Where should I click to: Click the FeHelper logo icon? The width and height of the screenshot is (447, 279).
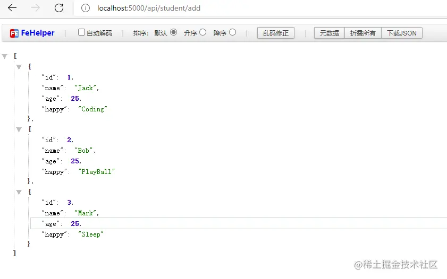point(14,33)
